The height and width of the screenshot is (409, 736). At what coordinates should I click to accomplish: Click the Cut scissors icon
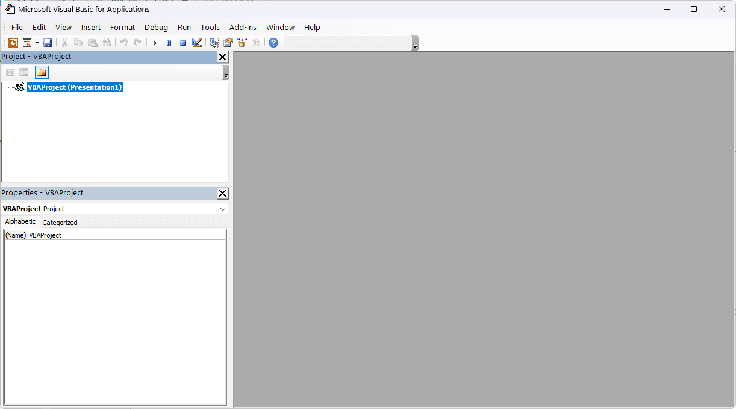[x=64, y=43]
